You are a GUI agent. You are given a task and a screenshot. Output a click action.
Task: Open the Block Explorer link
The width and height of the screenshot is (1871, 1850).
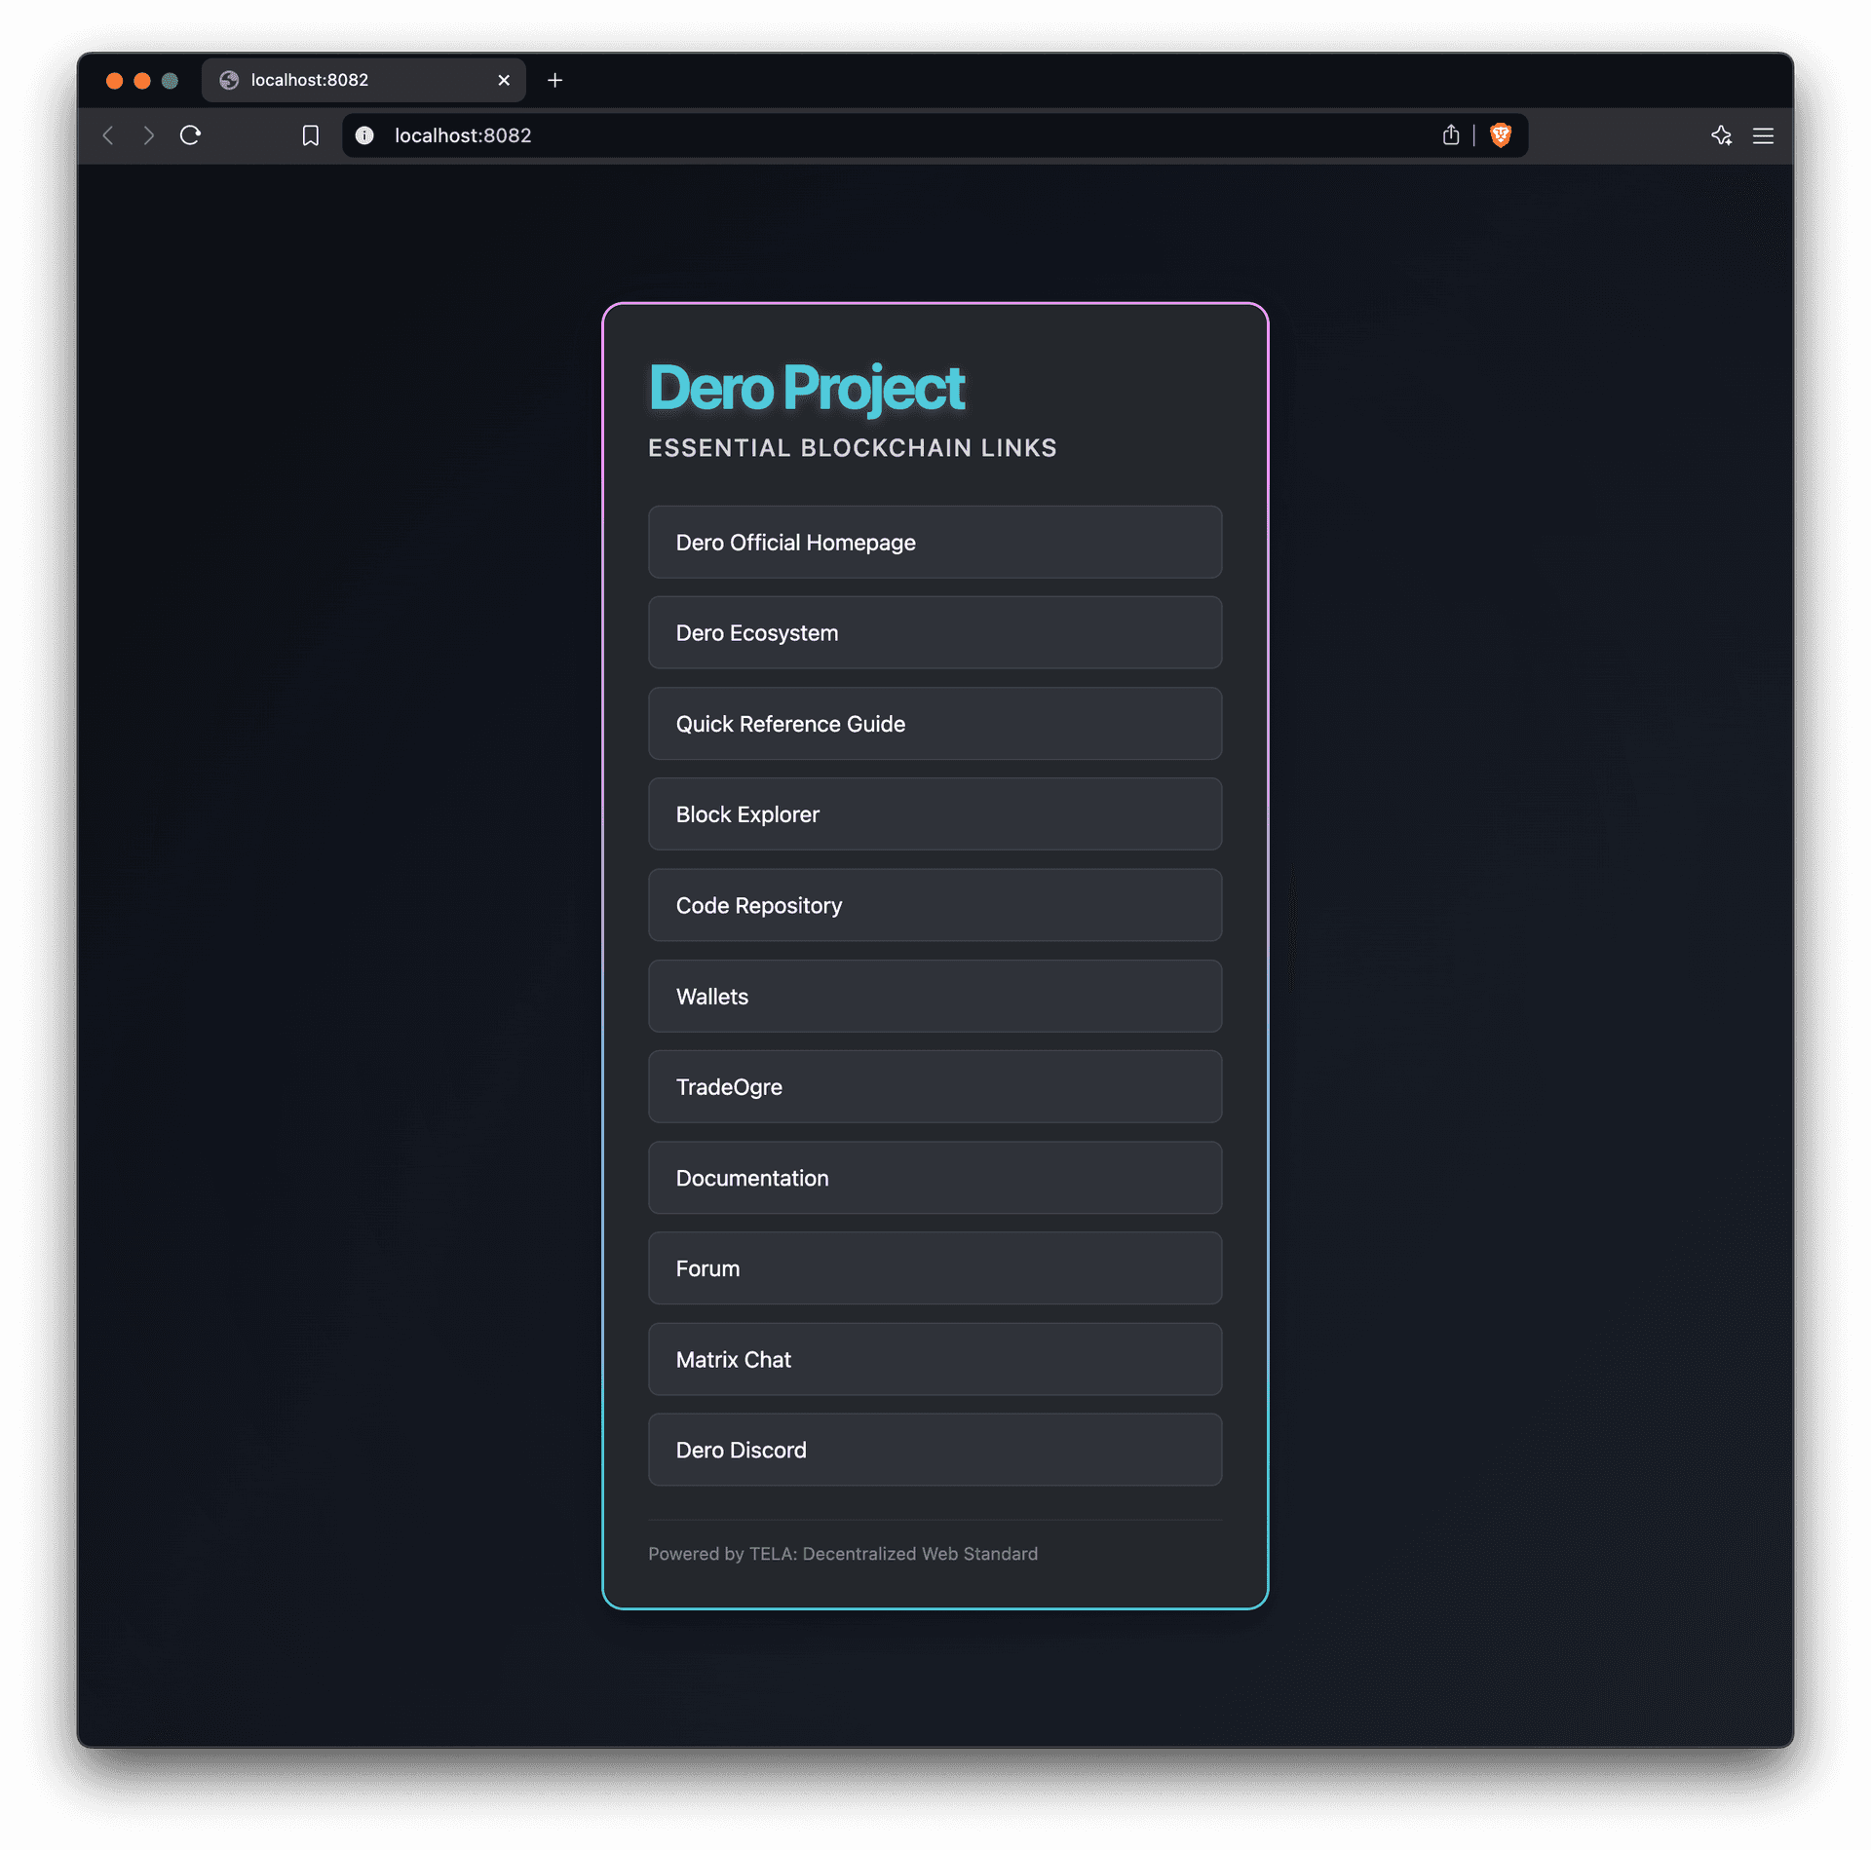pyautogui.click(x=934, y=814)
